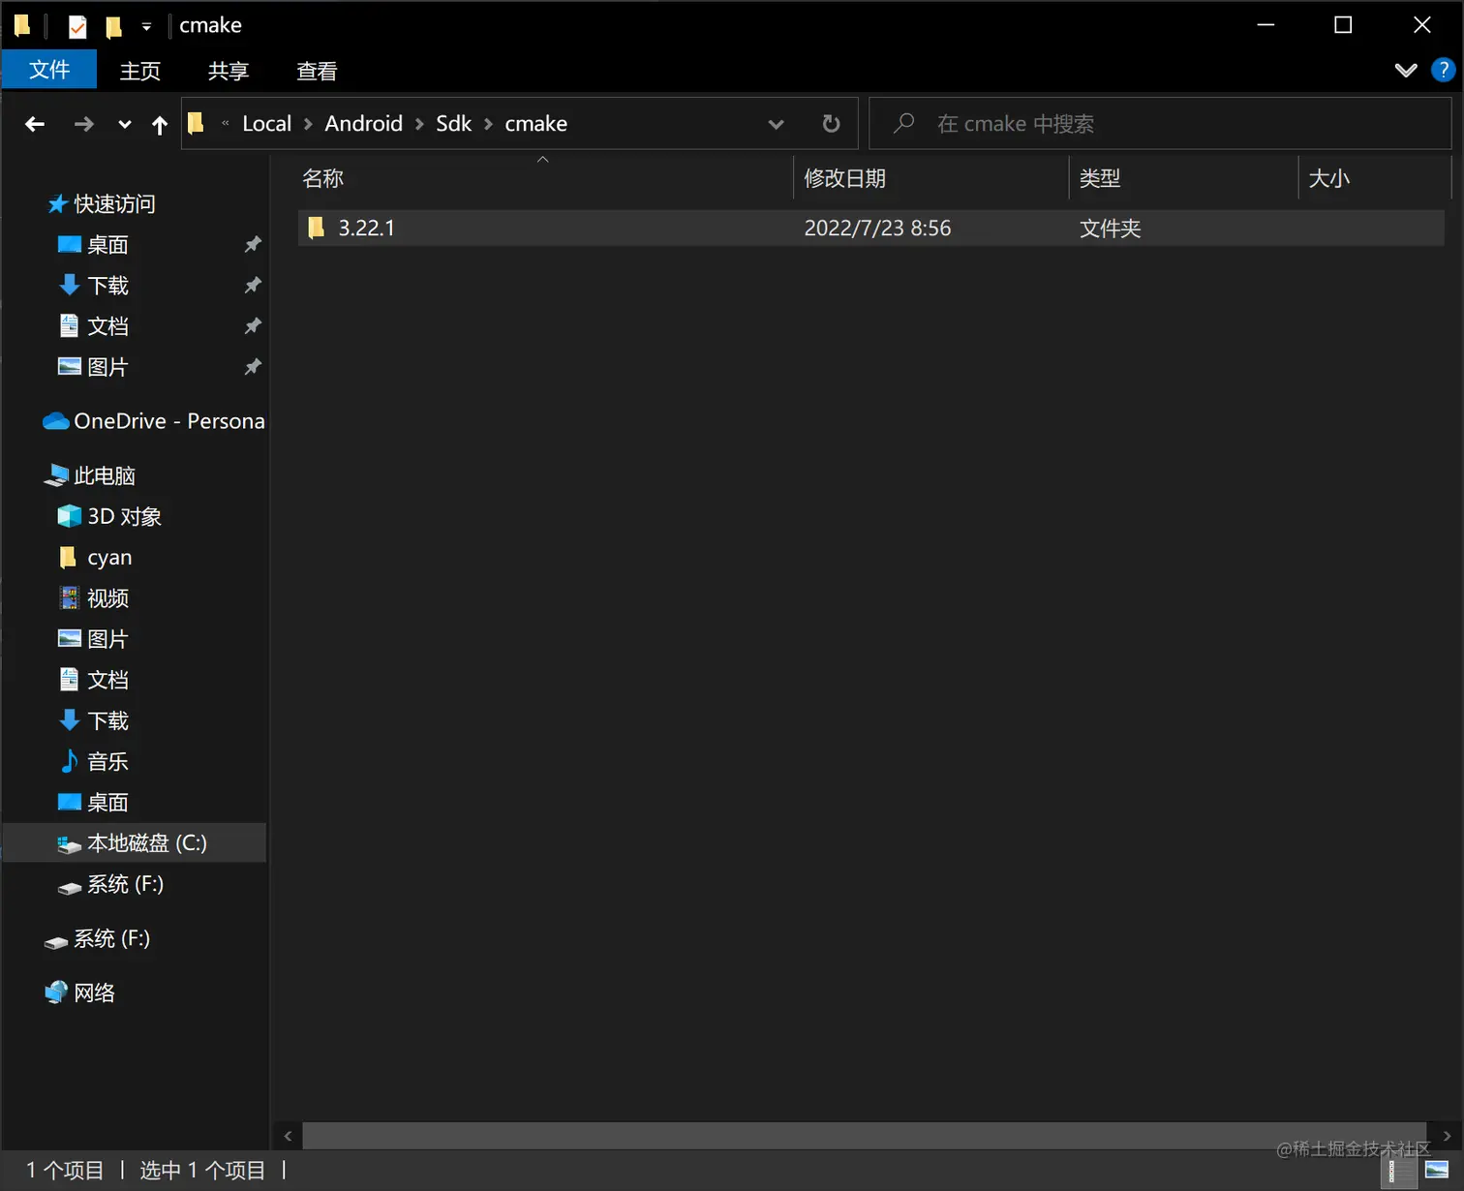
Task: Expand the ribbon with the chevron
Action: tap(1406, 70)
